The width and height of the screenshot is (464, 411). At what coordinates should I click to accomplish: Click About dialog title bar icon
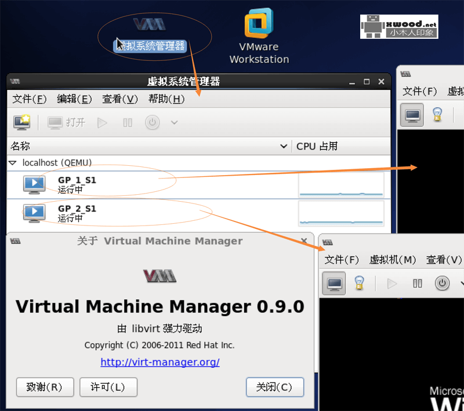(x=16, y=241)
